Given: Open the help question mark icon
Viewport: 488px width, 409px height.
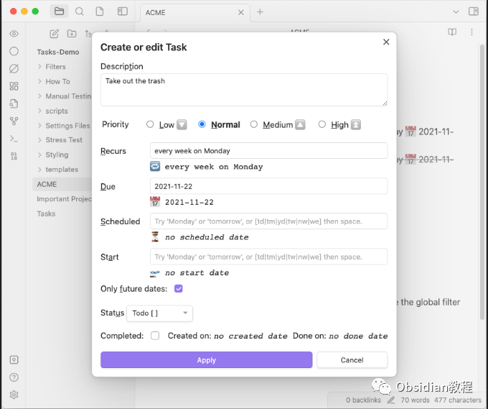Looking at the screenshot, I should 14,377.
